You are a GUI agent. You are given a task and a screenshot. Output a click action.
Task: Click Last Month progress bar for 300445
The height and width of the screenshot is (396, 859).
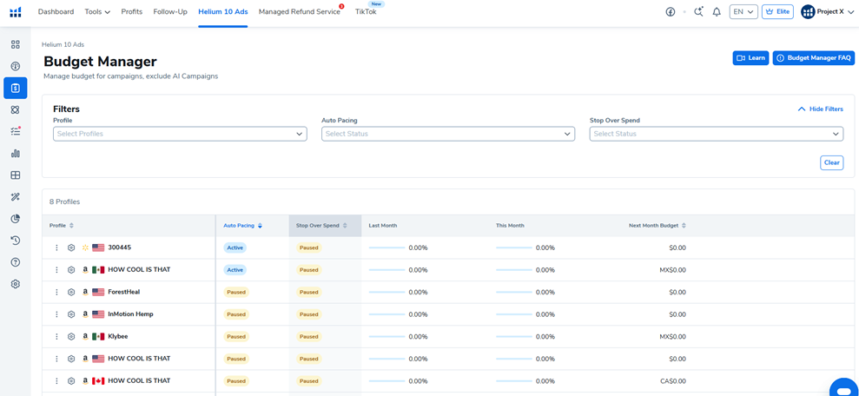(x=387, y=247)
